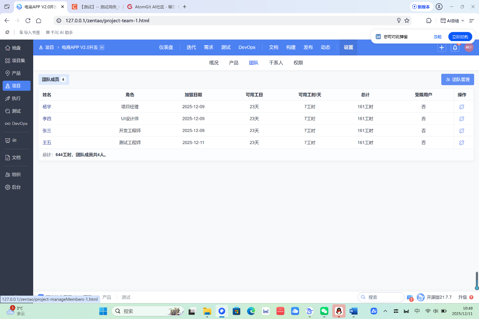479x319 pixels.
Task: Open 杨宇 user avatar menu
Action: [x=469, y=48]
